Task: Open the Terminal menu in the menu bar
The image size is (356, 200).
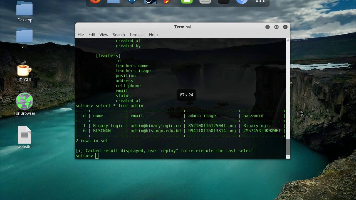Action: coord(137,34)
